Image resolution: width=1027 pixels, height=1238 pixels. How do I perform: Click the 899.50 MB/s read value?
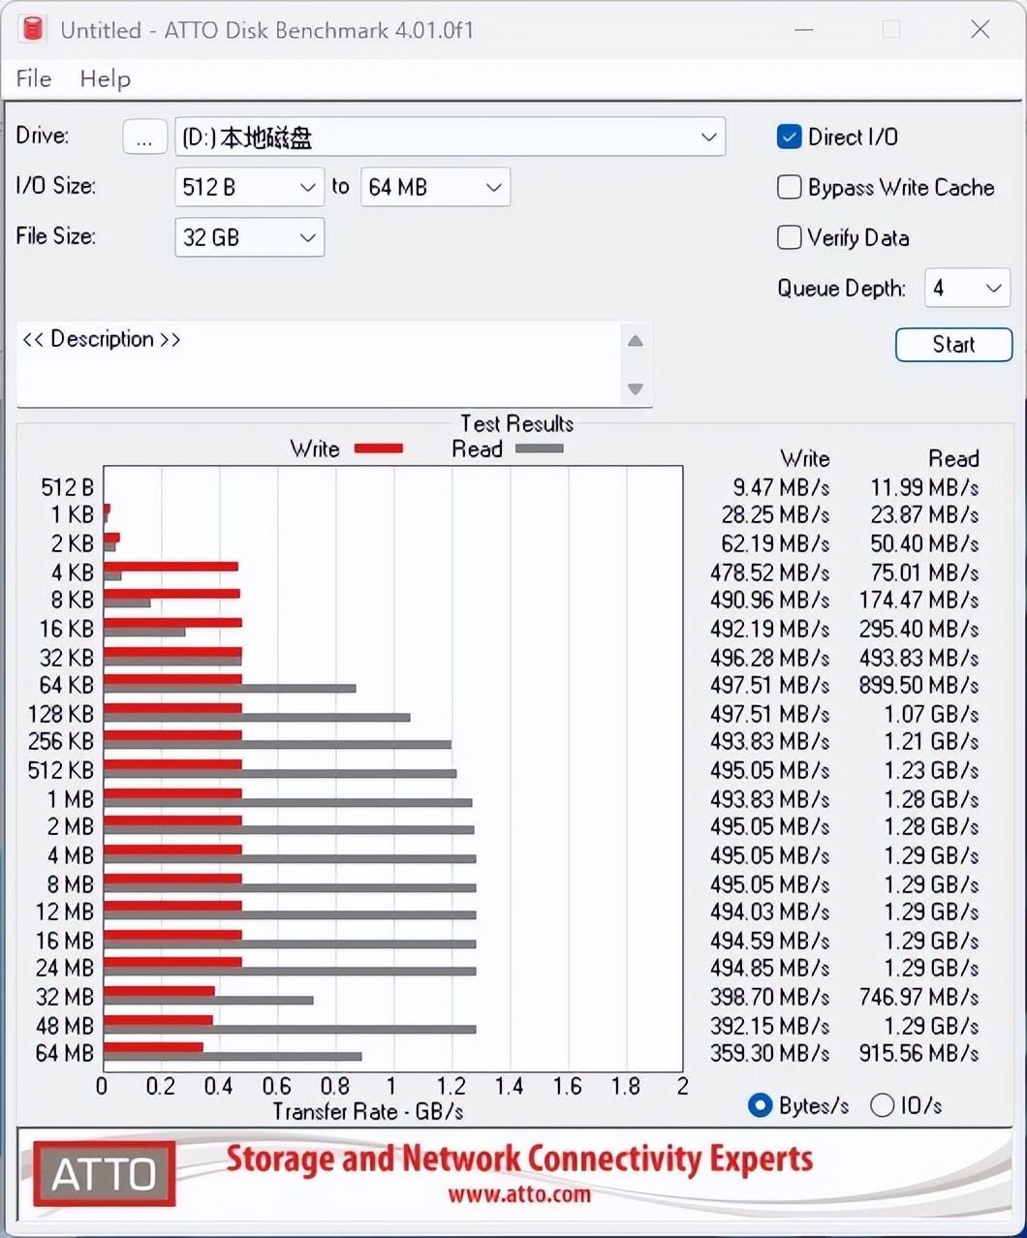[x=918, y=685]
